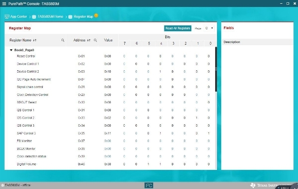298x189 pixels.
Task: Select the SDOUT Select register
Action: tap(27, 102)
